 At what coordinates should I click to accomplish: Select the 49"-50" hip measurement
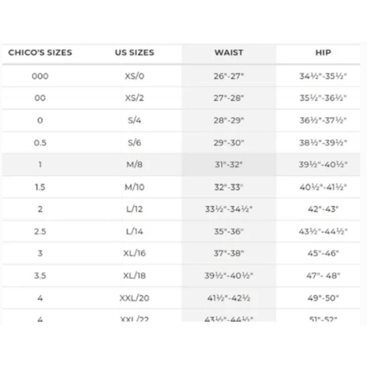click(x=323, y=298)
